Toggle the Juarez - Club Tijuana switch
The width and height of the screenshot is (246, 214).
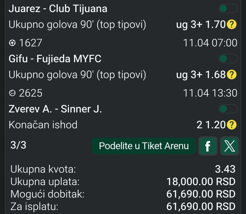228,9
